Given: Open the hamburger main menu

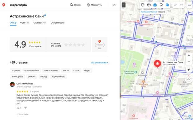Looking at the screenshot, I should click(x=190, y=5).
